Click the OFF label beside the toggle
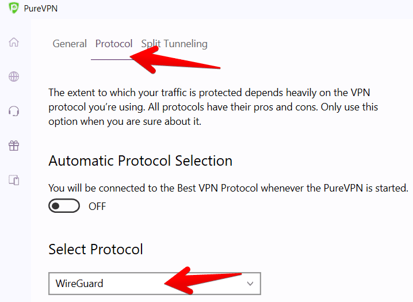 97,207
